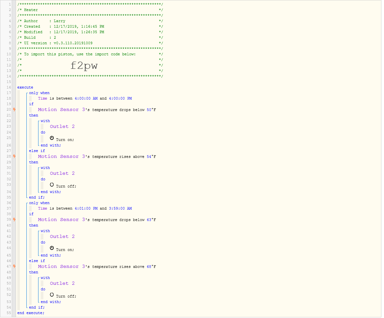The height and width of the screenshot is (318, 384).
Task: Click lightning bolt icon on line 28
Action: click(14, 156)
